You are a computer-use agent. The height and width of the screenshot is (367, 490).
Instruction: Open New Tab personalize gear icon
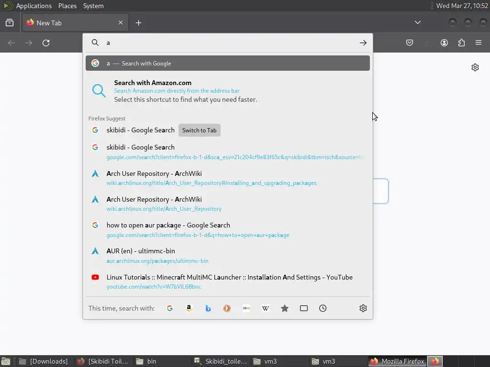coord(475,67)
